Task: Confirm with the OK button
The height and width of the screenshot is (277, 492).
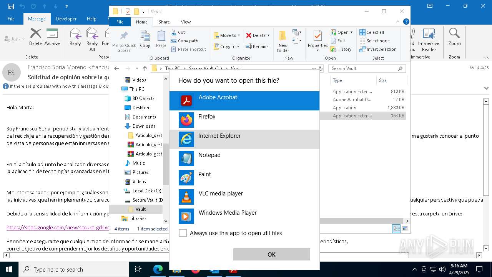Action: pyautogui.click(x=271, y=254)
